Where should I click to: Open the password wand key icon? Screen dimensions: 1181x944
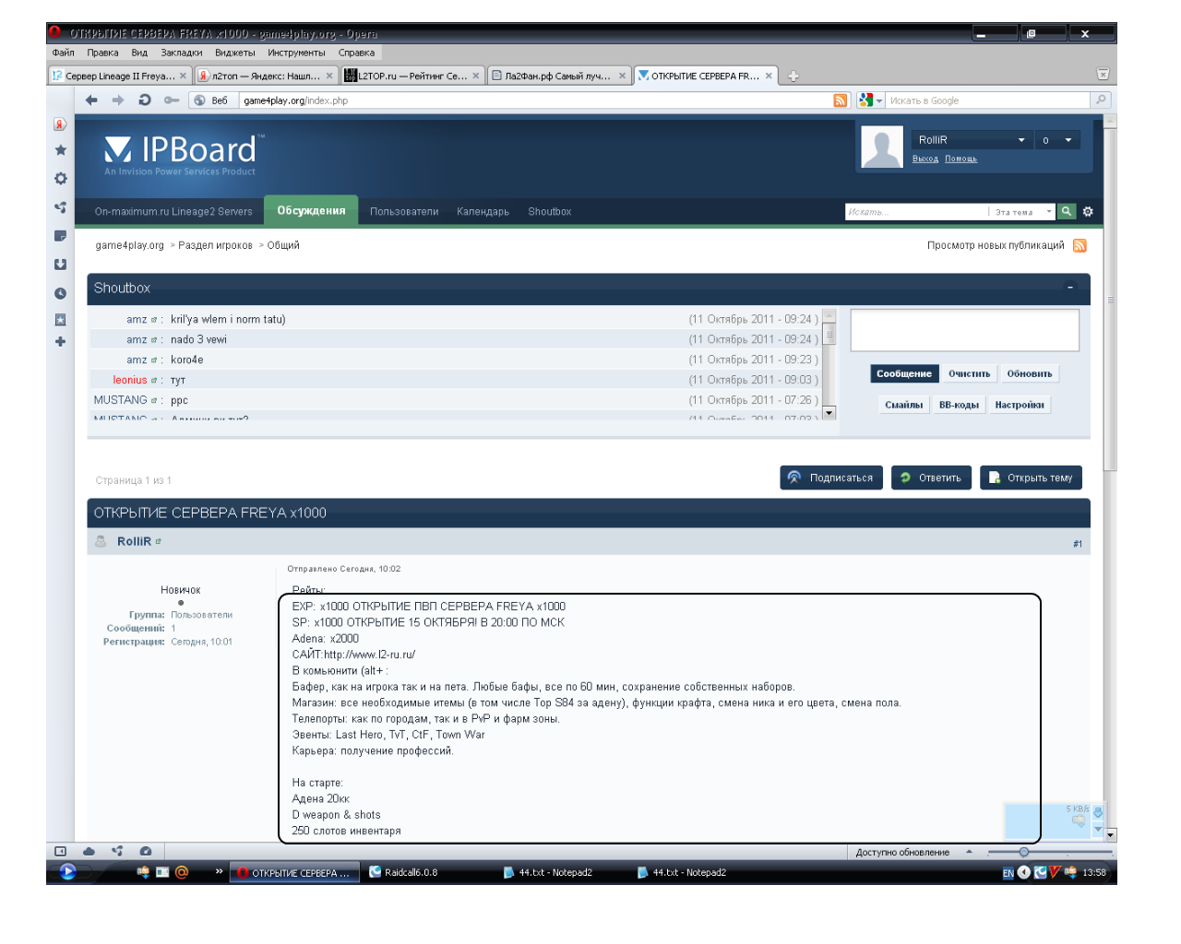[x=171, y=100]
